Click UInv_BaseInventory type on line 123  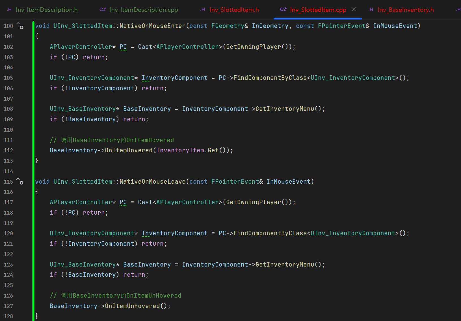point(83,265)
